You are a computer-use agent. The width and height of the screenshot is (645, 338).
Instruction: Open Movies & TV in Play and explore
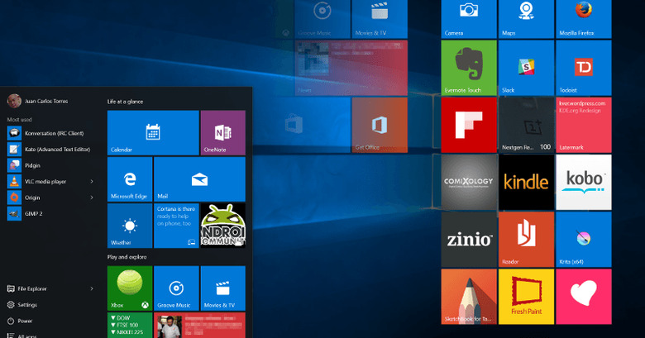point(223,288)
